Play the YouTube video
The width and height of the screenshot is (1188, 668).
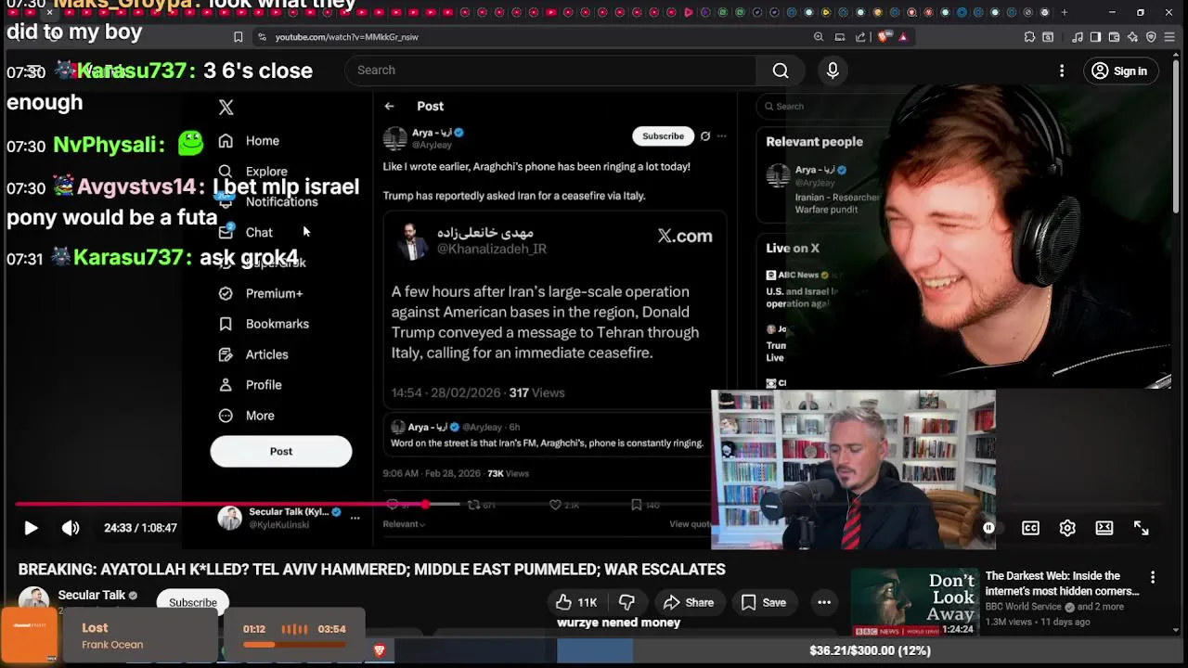[x=31, y=528]
